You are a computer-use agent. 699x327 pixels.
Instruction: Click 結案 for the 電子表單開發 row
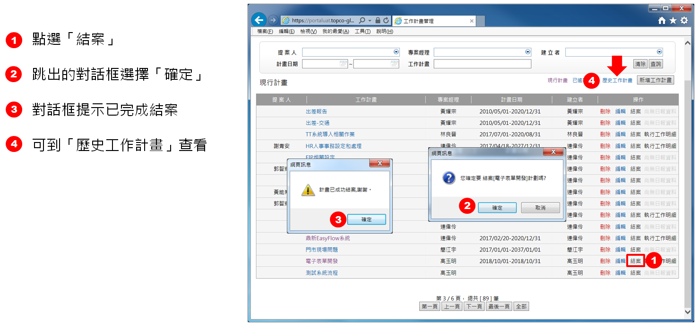pos(635,261)
